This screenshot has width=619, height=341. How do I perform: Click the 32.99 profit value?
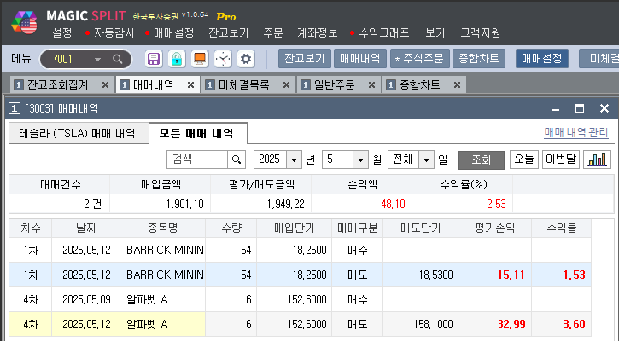point(511,325)
